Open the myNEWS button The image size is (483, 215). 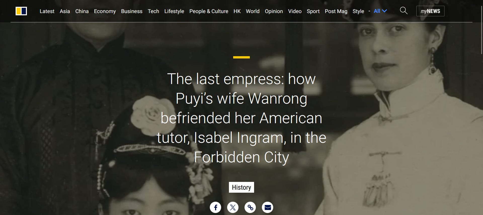pos(430,11)
